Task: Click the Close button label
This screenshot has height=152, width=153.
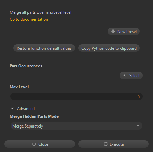Action: pyautogui.click(x=43, y=144)
